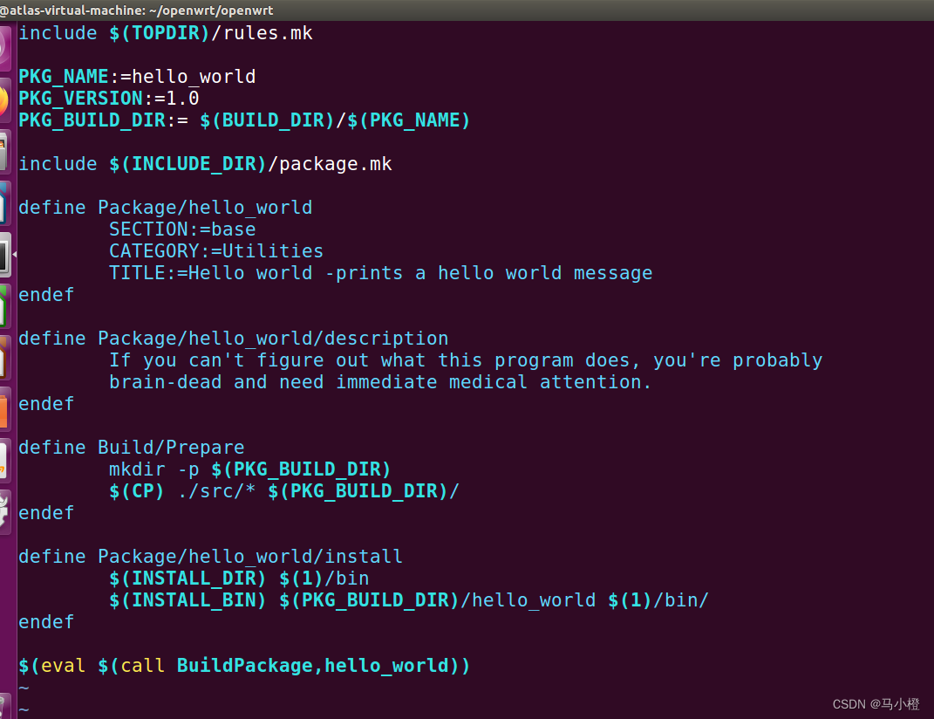The height and width of the screenshot is (719, 934).
Task: Open LibreOffice Writer from the dock
Action: coord(4,203)
